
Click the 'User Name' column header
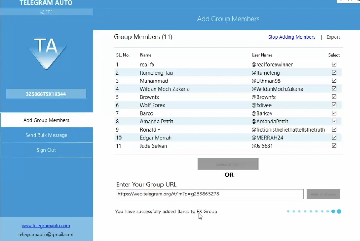pos(262,55)
